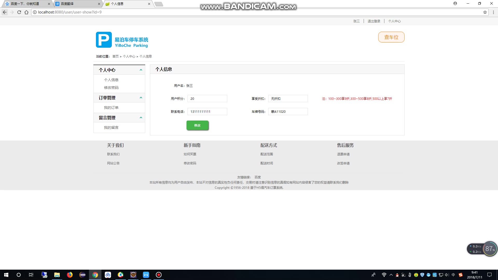Reload the page with the refresh icon
Viewport: 498px width, 280px height.
19,12
